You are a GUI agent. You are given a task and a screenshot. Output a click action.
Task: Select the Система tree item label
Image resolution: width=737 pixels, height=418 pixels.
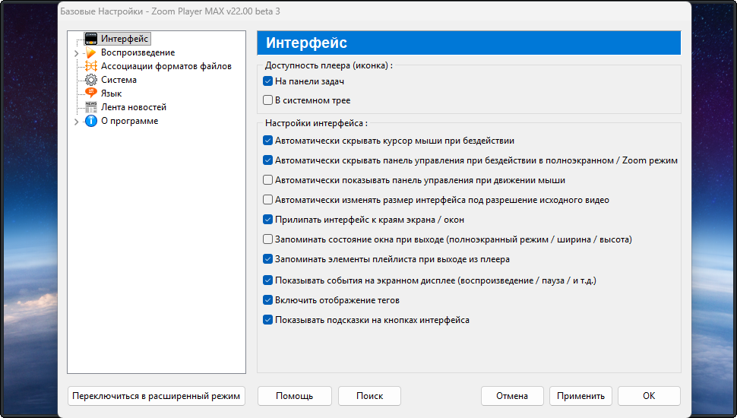click(x=119, y=80)
